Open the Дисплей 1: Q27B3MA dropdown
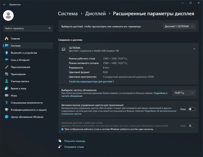 pyautogui.click(x=179, y=26)
